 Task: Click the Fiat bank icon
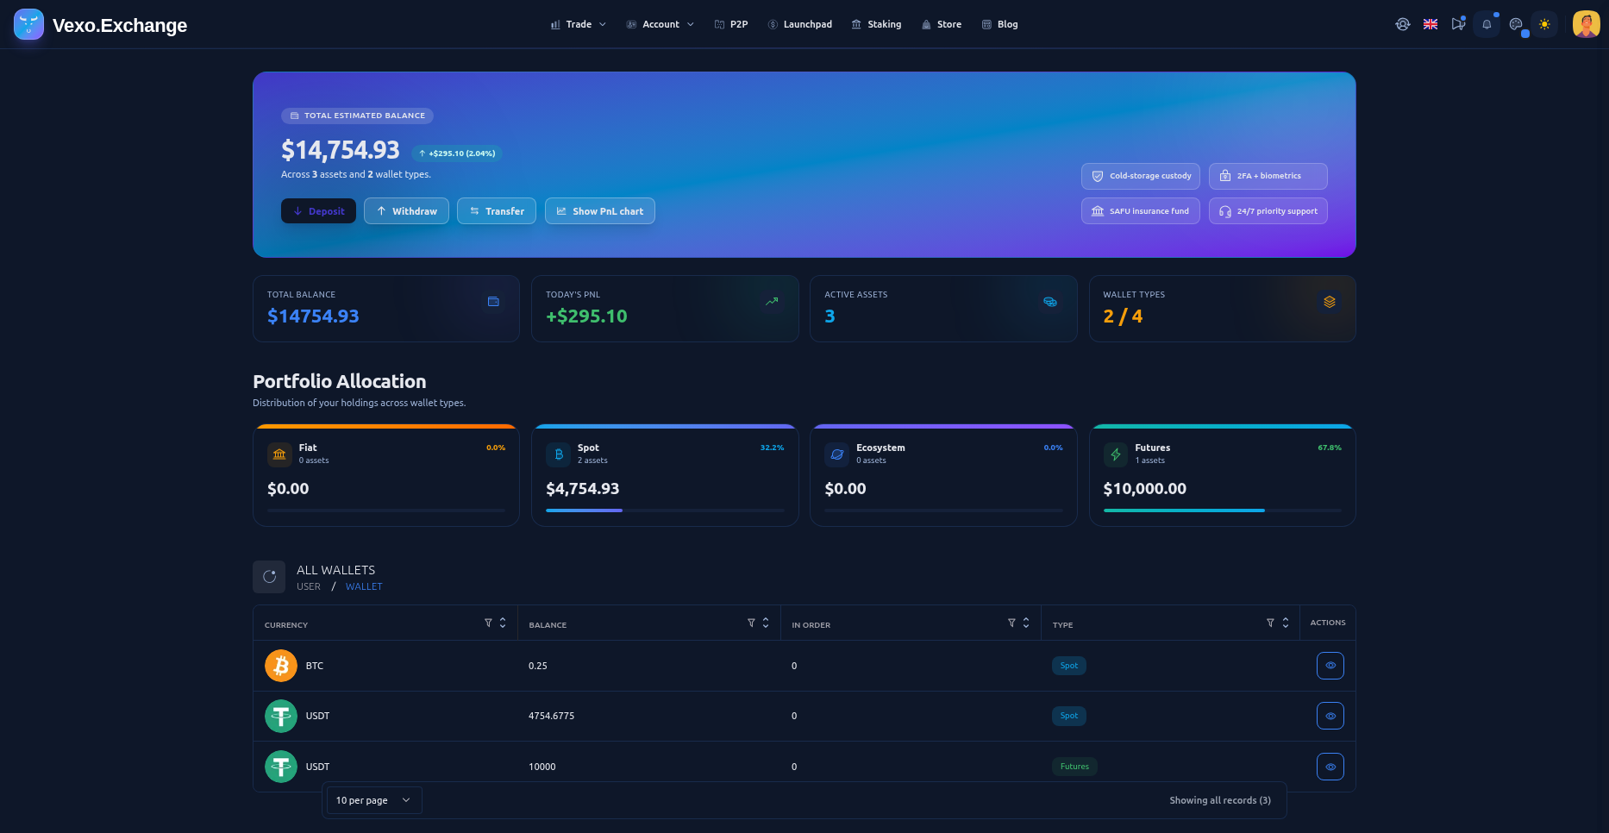click(x=279, y=454)
